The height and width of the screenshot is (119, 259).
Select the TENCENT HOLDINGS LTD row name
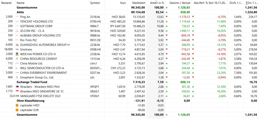[36, 21]
